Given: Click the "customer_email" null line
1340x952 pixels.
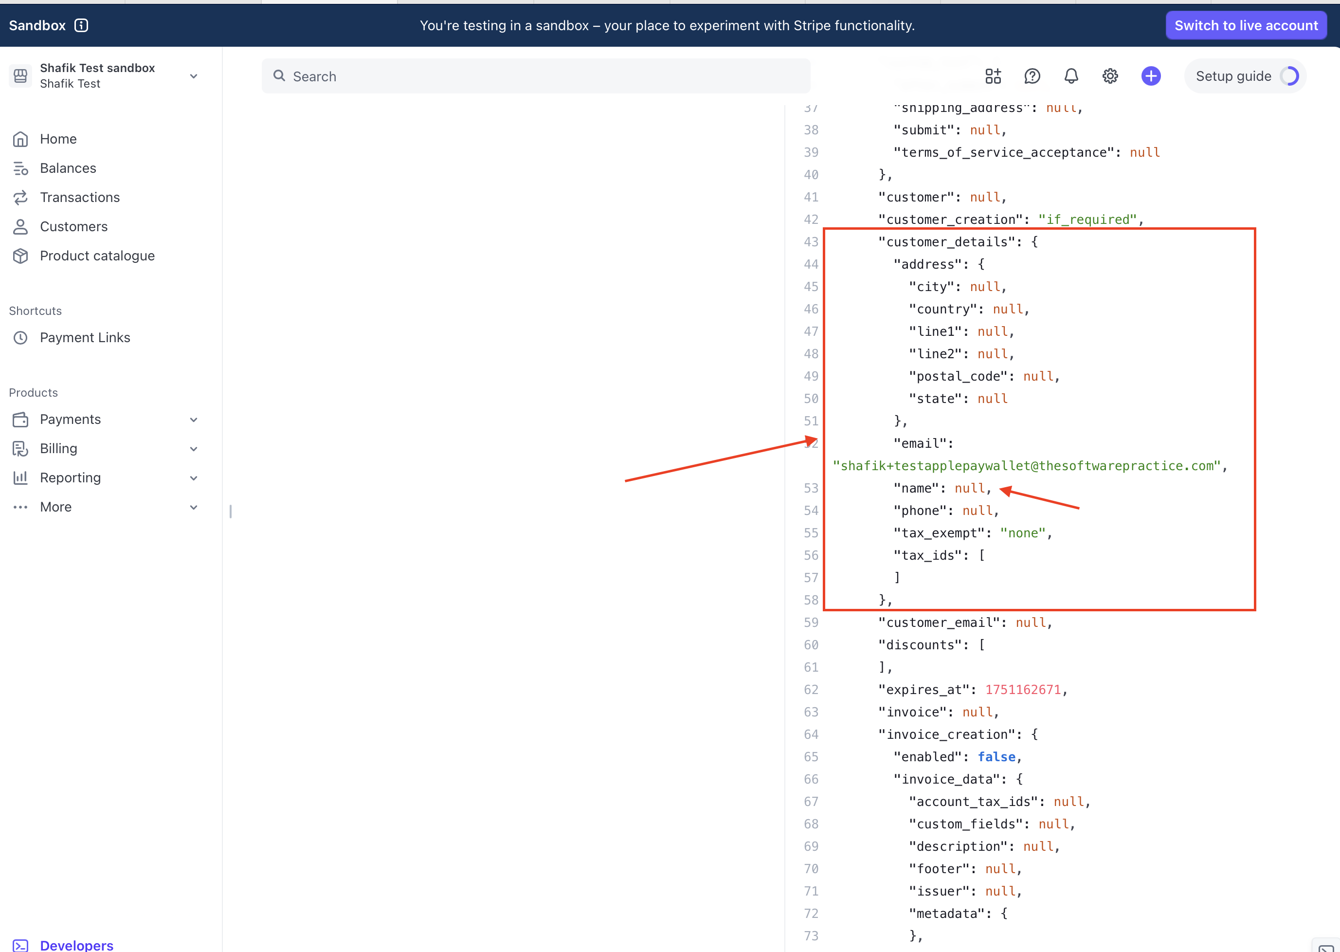Looking at the screenshot, I should click(x=966, y=622).
